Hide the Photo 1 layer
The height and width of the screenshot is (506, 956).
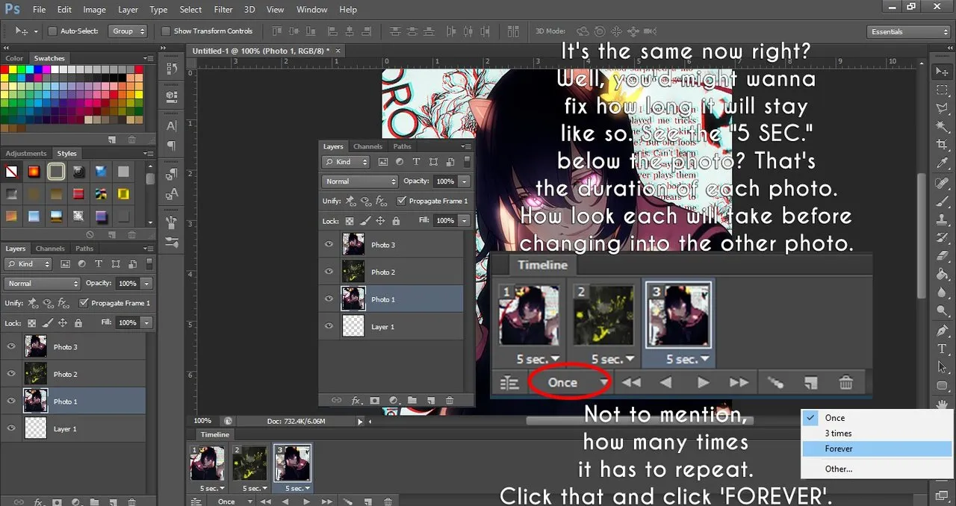pos(11,402)
